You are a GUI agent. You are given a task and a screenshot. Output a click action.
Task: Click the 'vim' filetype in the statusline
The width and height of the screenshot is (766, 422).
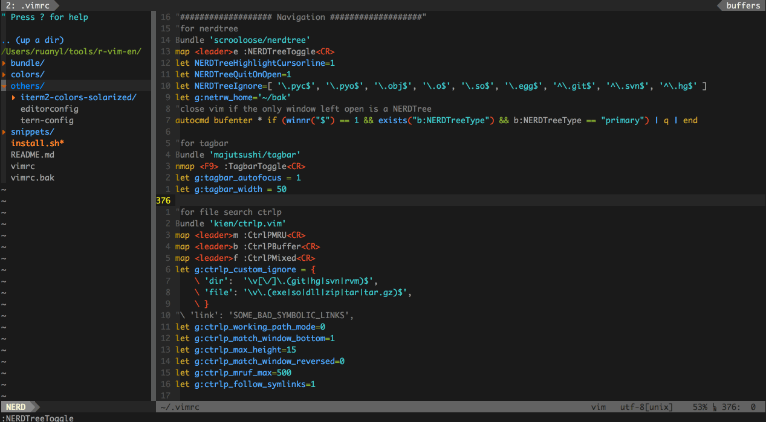[599, 407]
